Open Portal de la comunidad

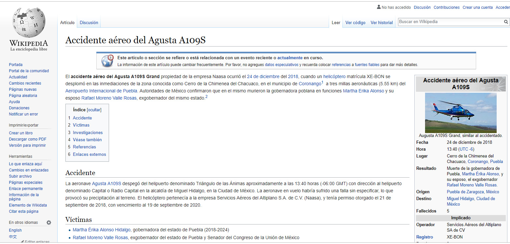tap(29, 71)
